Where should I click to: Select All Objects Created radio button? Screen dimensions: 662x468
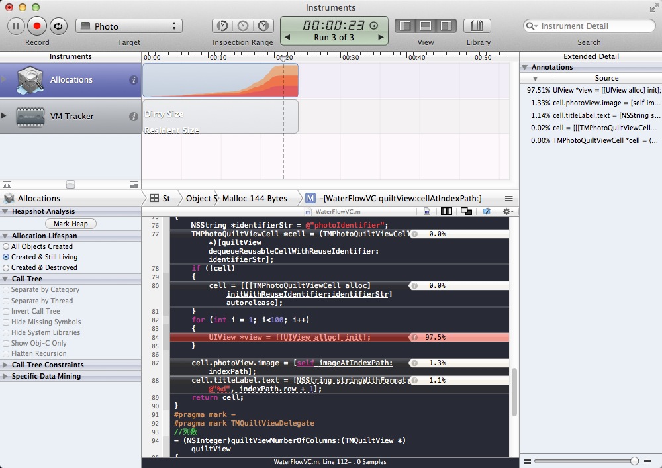(x=6, y=246)
